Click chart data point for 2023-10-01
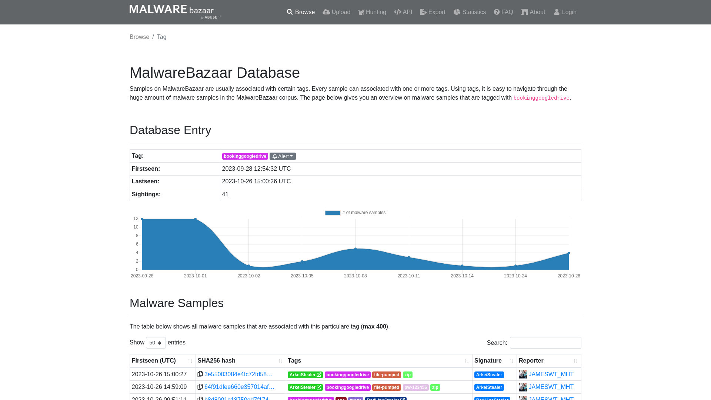 point(196,219)
